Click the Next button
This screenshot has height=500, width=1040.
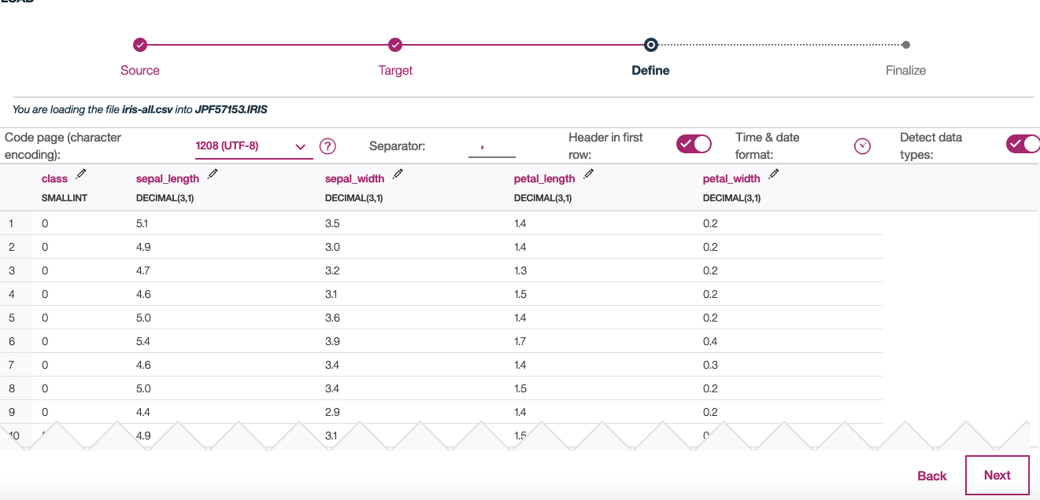tap(997, 476)
